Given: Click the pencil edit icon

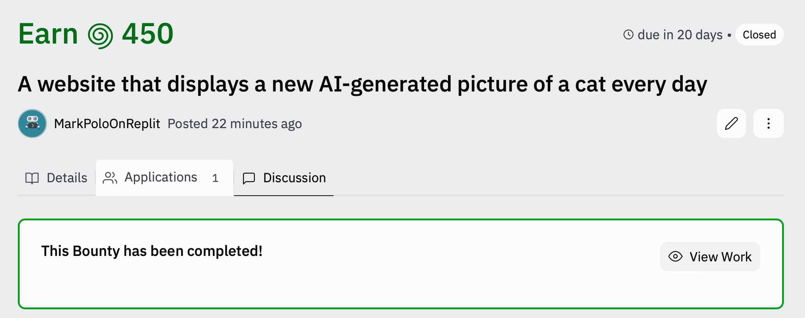Looking at the screenshot, I should point(731,123).
